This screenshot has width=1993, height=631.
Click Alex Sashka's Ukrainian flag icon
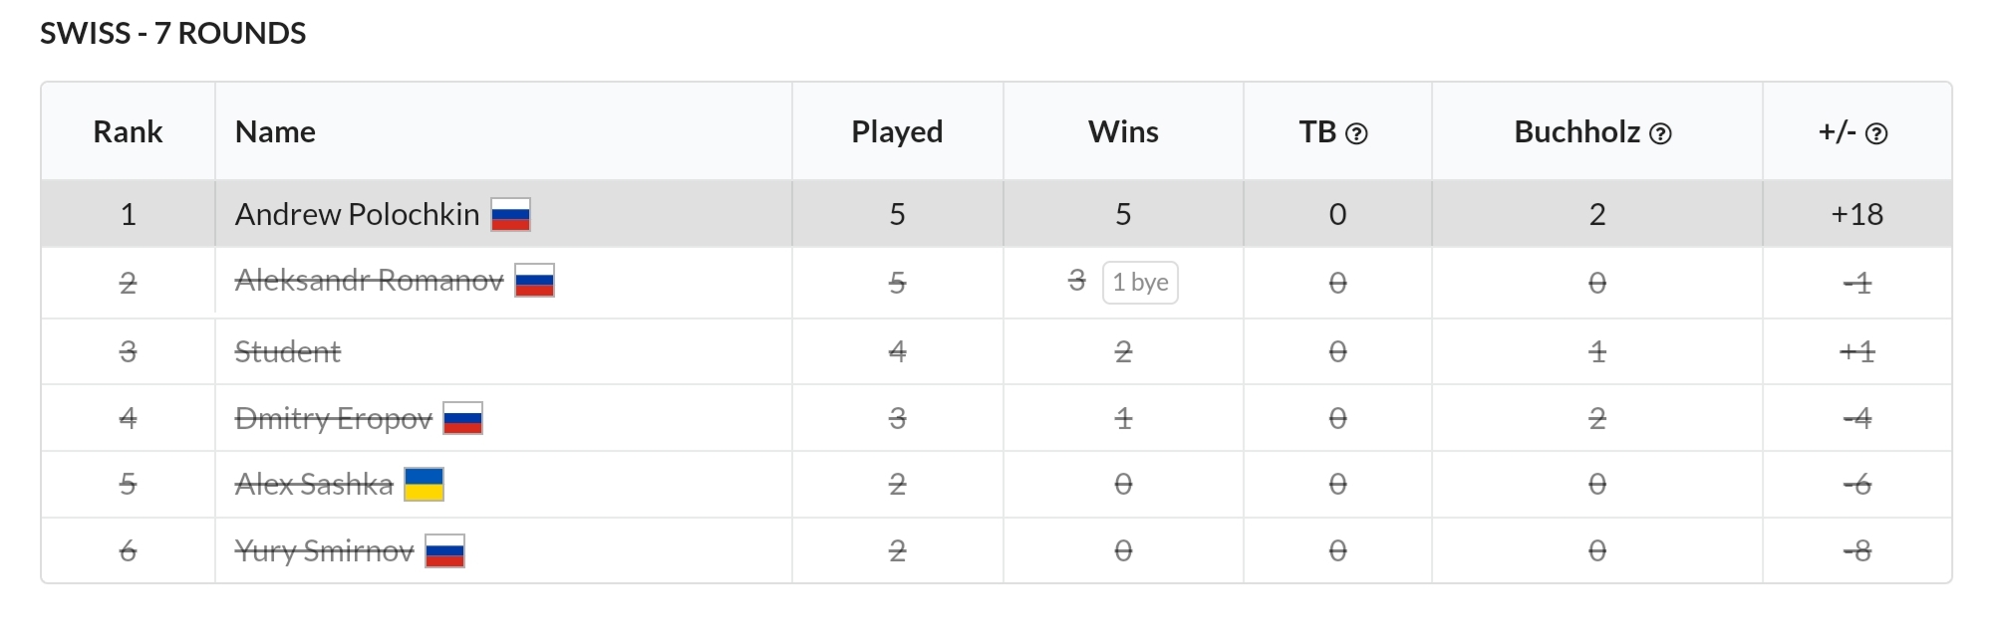(x=424, y=485)
